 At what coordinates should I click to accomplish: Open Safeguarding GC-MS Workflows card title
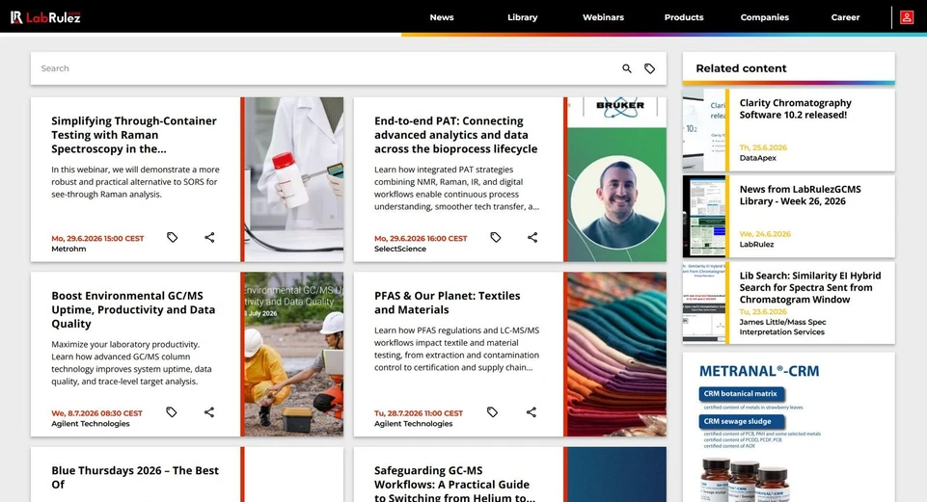[454, 484]
